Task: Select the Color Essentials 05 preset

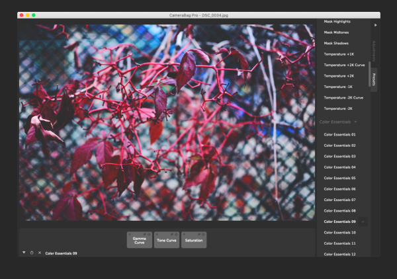Action: coord(339,178)
